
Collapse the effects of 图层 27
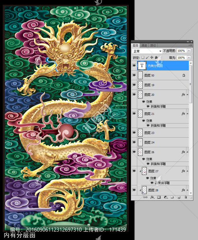coord(188,171)
